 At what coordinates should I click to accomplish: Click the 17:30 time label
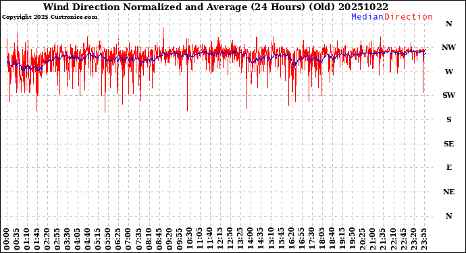pyautogui.click(x=311, y=239)
